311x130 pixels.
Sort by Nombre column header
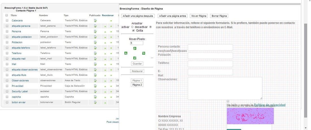click(x=44, y=15)
